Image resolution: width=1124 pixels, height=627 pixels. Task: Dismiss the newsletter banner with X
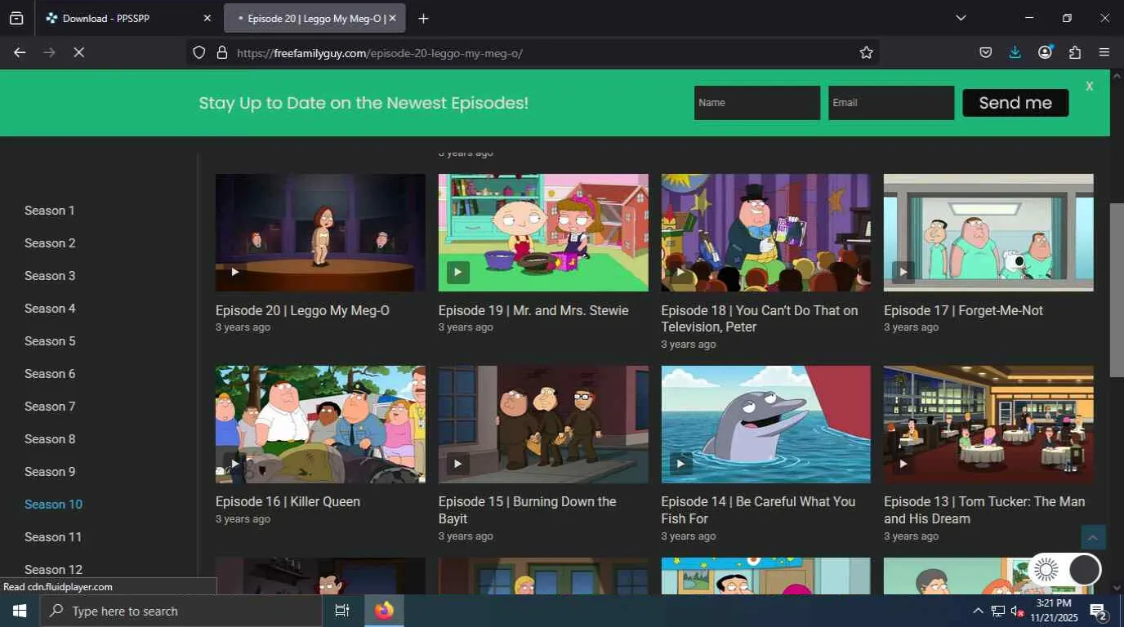[1089, 86]
